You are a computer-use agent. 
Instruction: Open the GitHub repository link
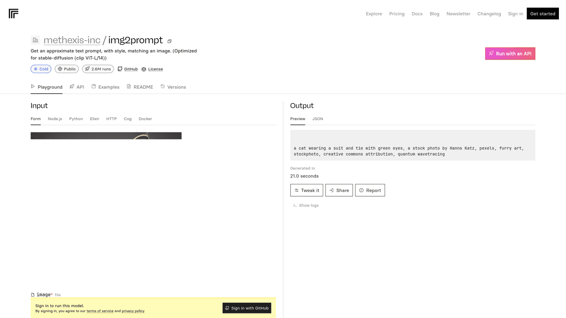(x=128, y=69)
